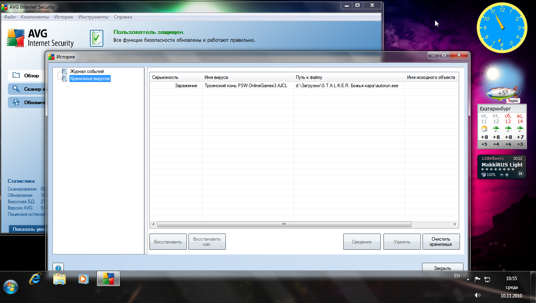Open the Справка menu
This screenshot has height=303, width=536.
(123, 17)
